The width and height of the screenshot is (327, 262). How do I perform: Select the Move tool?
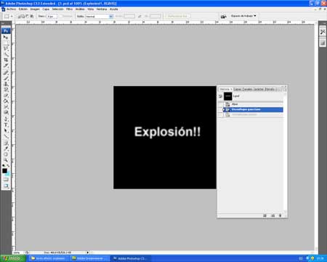coord(6,37)
